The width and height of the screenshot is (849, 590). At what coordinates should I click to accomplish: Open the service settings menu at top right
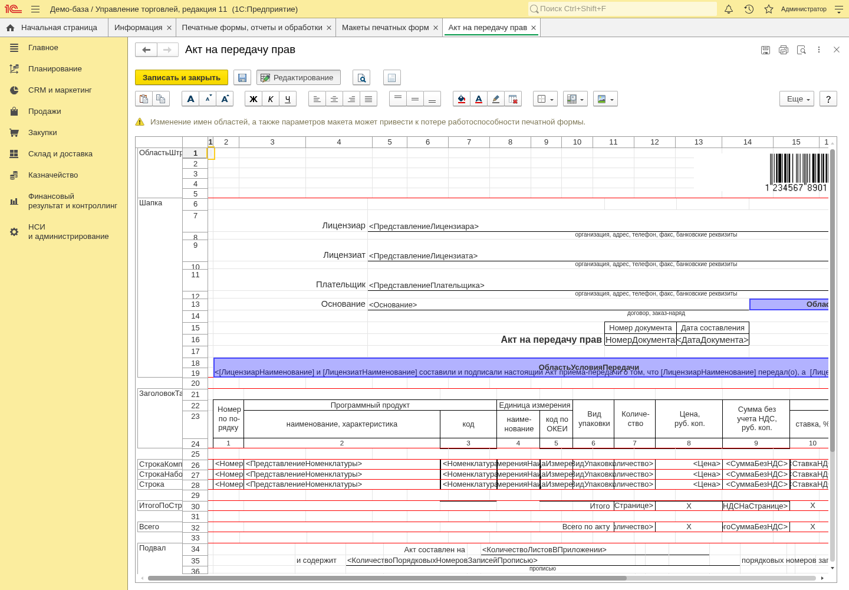(x=839, y=9)
